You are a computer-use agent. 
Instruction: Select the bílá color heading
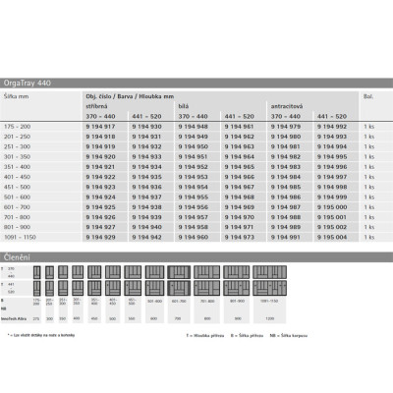click(184, 106)
